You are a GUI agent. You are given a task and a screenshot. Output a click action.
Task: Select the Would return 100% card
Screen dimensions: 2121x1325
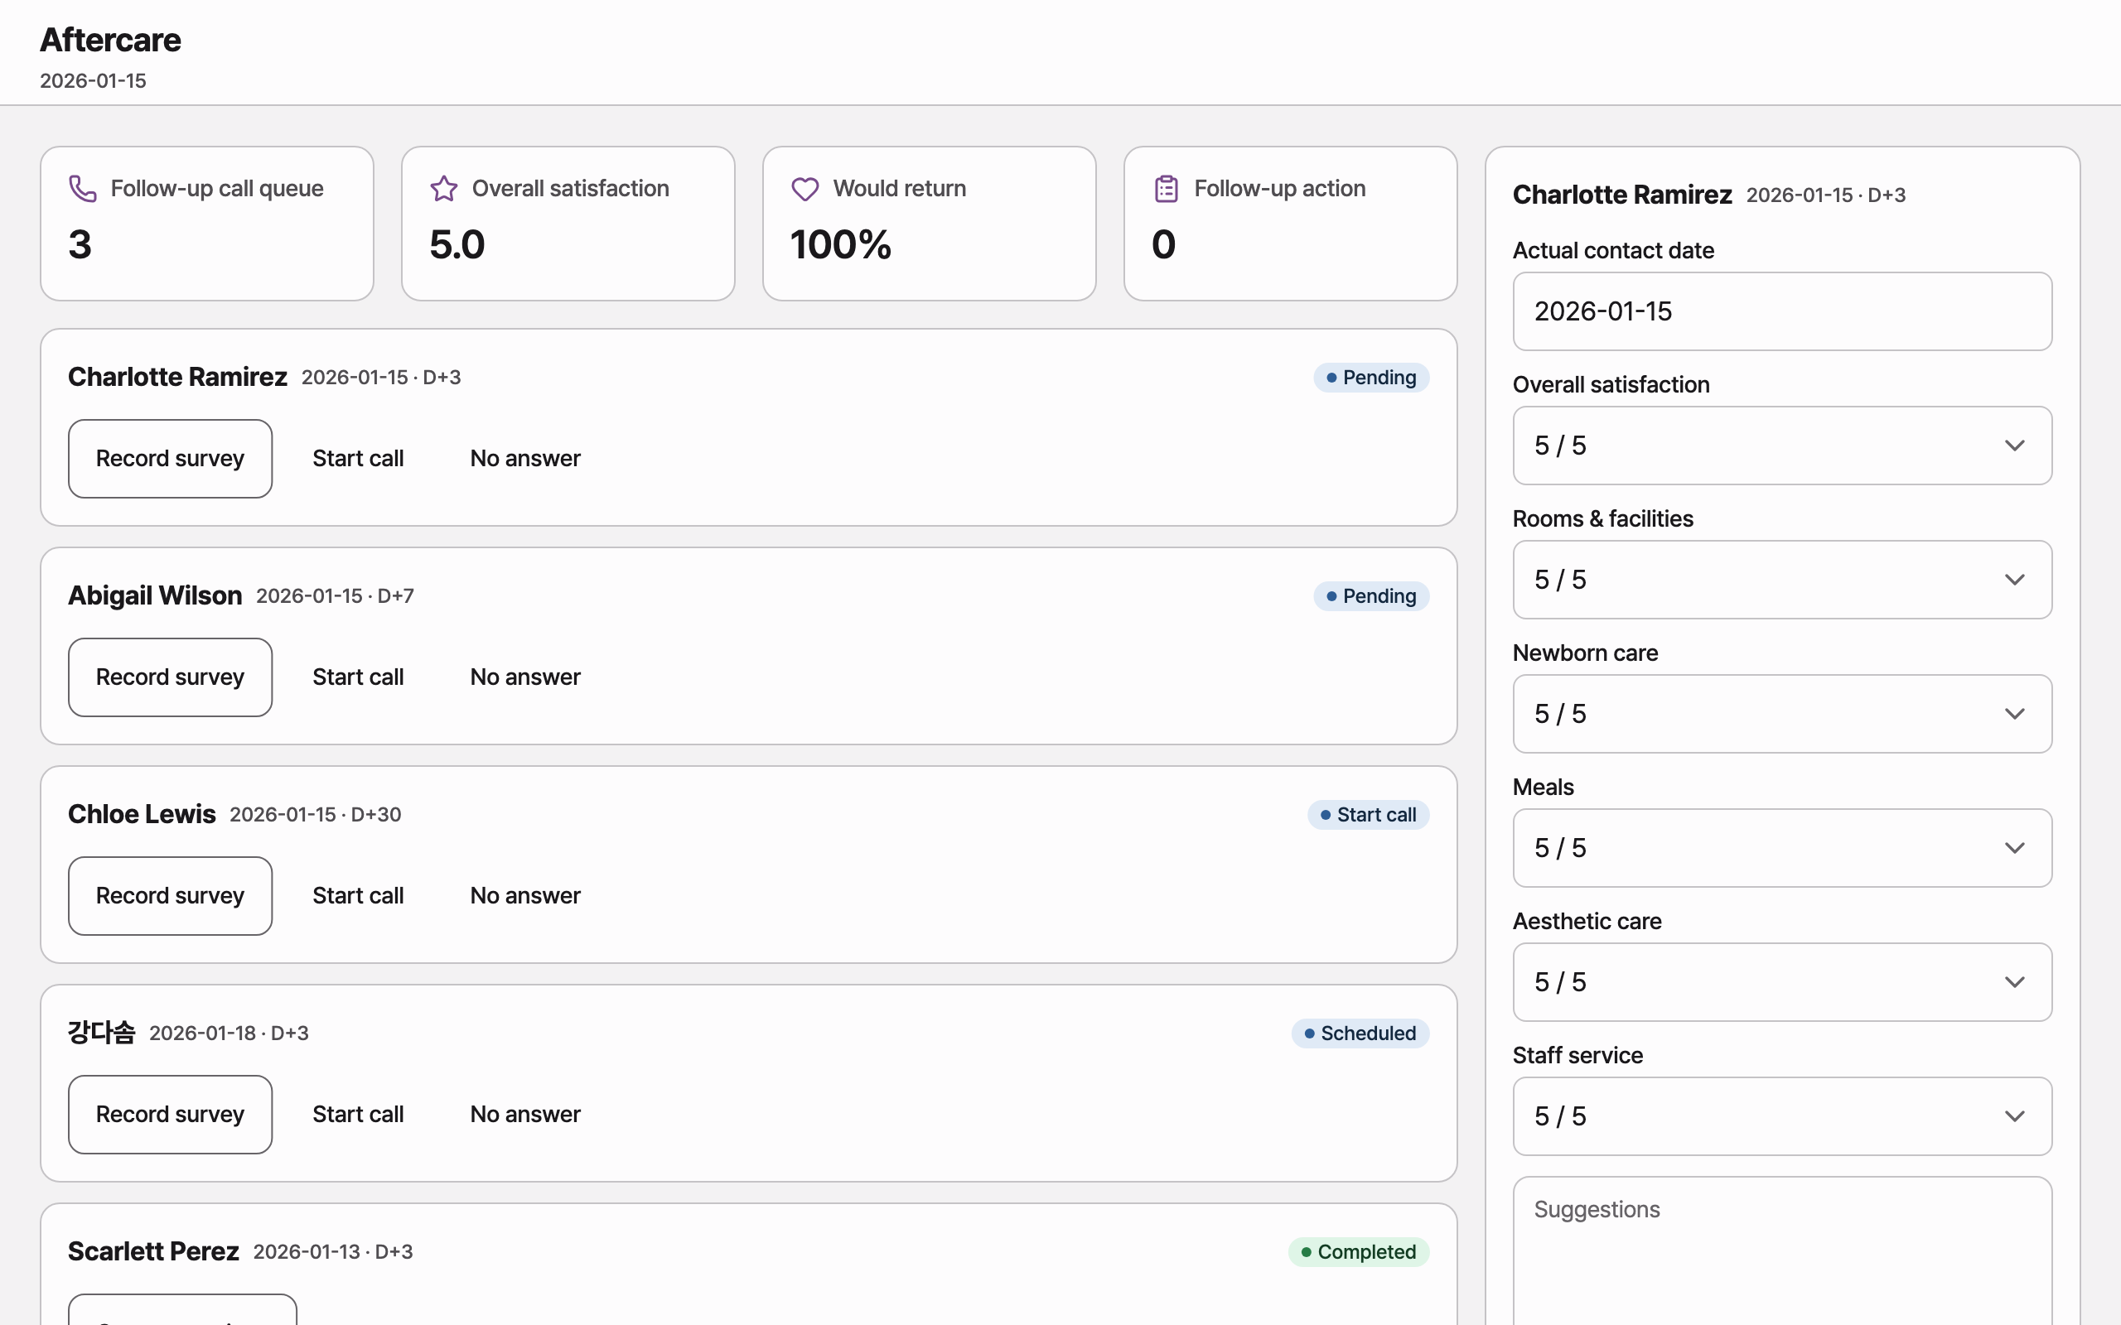[929, 224]
